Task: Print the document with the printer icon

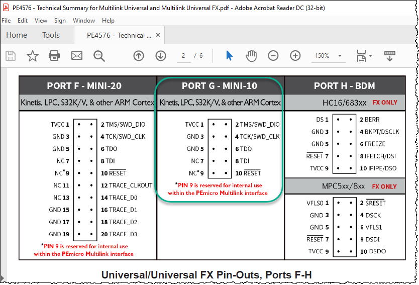Action: coord(54,56)
